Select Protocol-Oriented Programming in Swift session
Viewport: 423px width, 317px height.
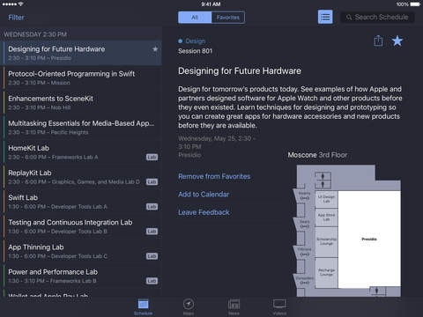[81, 77]
